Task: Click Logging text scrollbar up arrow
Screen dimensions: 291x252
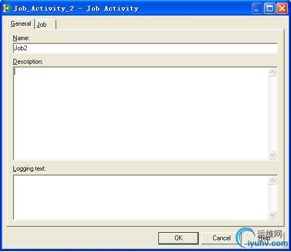Action: [x=272, y=180]
